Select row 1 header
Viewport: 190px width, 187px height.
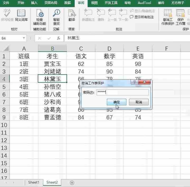pos(5,56)
